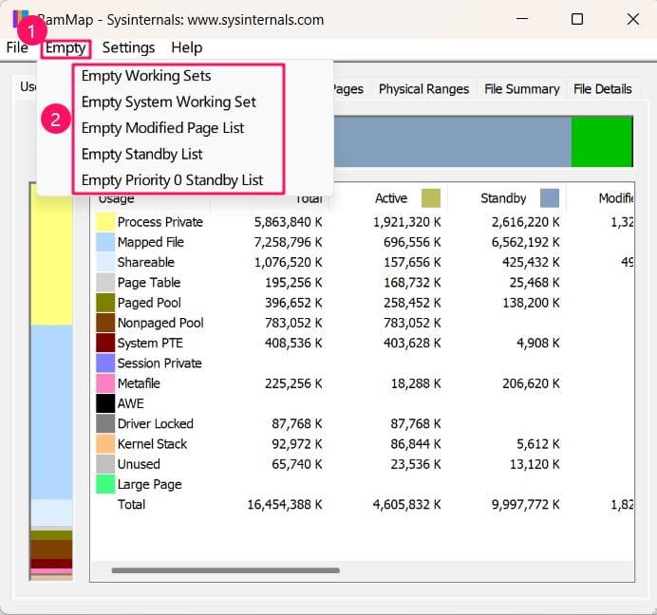
Task: Click the Metafile pink swatch
Action: point(105,383)
